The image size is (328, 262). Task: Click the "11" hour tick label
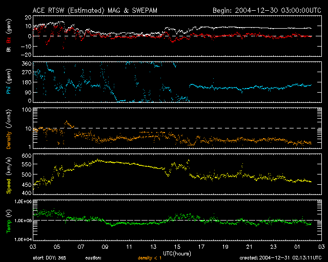click(x=129, y=247)
